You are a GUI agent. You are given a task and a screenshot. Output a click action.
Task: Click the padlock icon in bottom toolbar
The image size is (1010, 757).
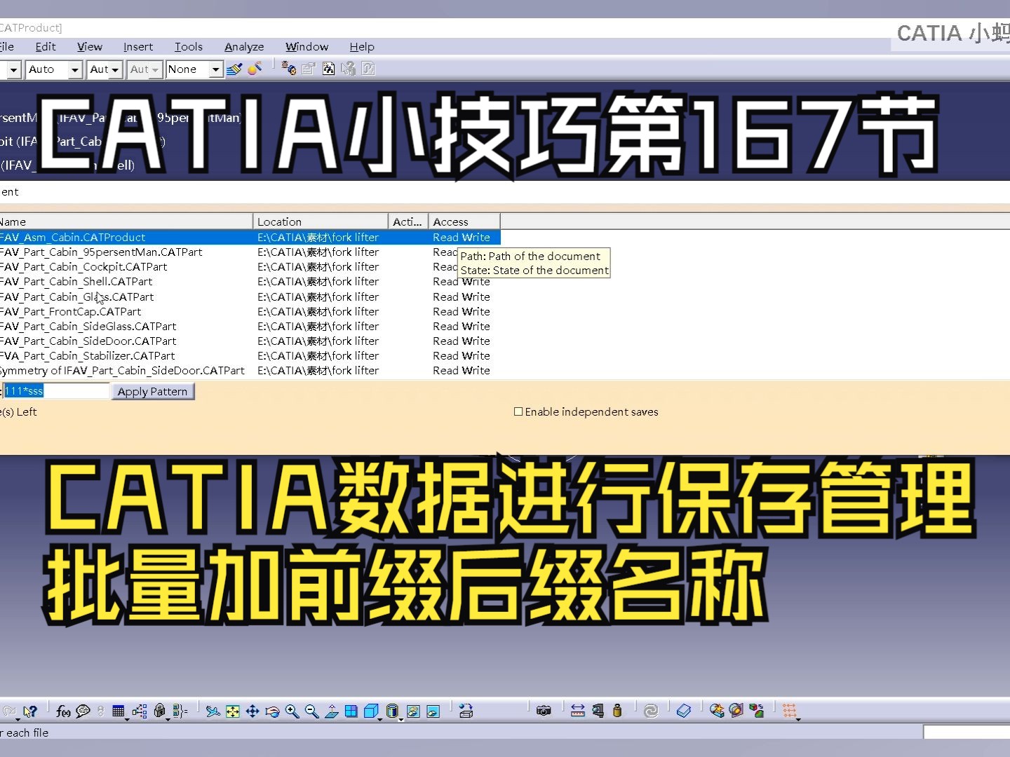click(159, 711)
